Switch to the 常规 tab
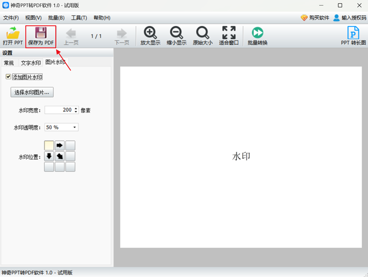Screen dimensions: 368x277 [x=9, y=63]
